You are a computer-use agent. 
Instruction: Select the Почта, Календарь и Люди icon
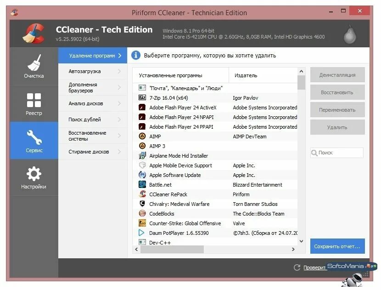coord(142,88)
